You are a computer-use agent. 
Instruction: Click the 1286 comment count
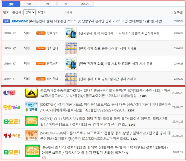click(x=143, y=96)
